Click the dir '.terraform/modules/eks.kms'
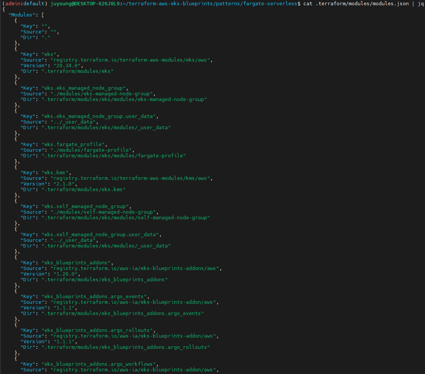Screen dimensions: 425x374 pos(84,190)
